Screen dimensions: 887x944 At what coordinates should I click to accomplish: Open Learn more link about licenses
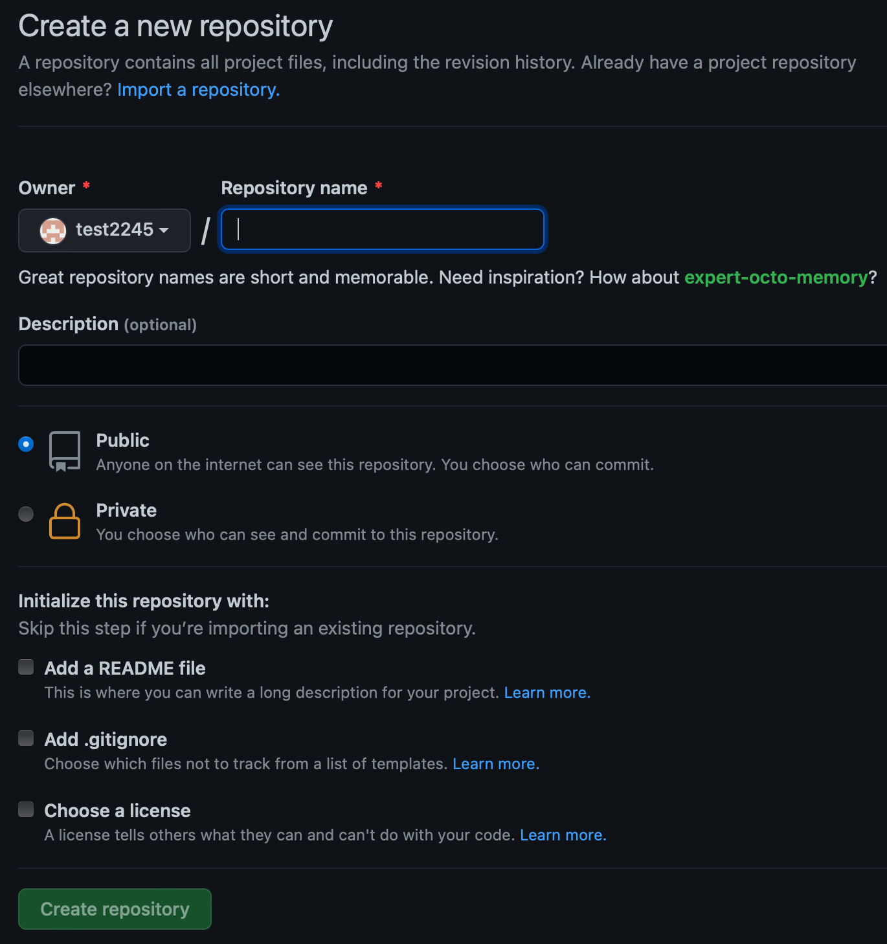pyautogui.click(x=563, y=835)
